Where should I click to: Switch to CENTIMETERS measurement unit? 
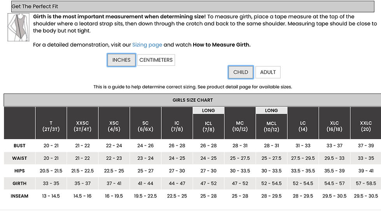[x=156, y=60]
